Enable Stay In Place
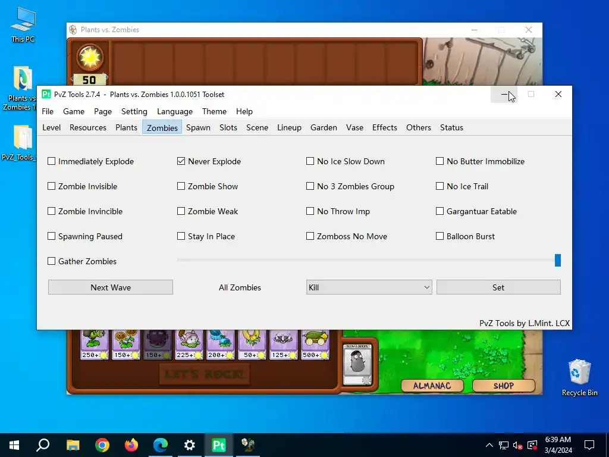This screenshot has width=609, height=457. (181, 236)
